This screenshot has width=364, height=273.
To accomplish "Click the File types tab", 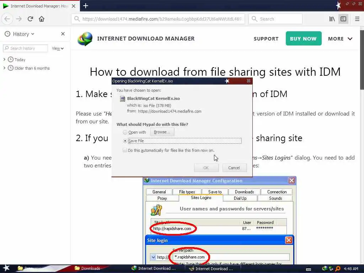I will click(x=187, y=192).
